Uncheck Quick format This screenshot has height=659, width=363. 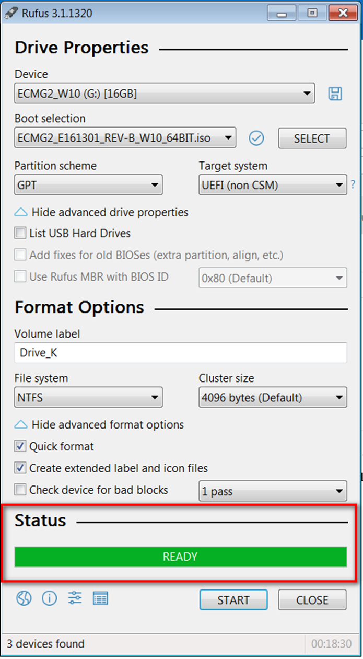20,446
